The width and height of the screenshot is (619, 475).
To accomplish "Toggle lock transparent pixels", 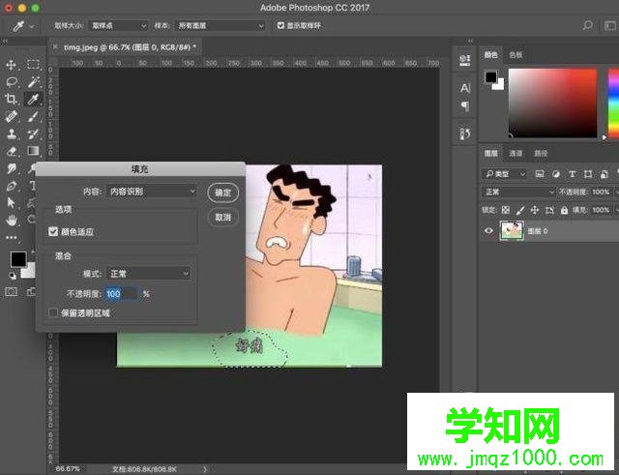I will coord(505,210).
